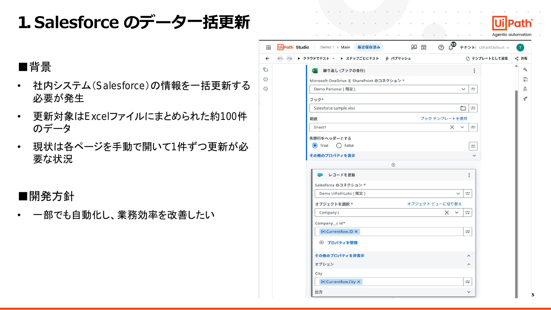The image size is (551, 310).
Task: Select True for first row as header
Action: point(315,146)
